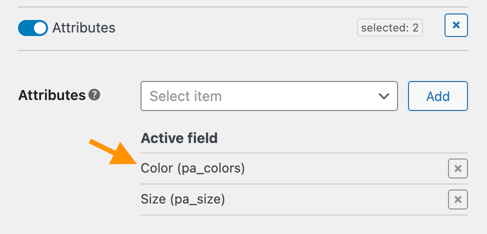Remove the Size (pa_size) active field
This screenshot has width=487, height=234.
tap(457, 200)
